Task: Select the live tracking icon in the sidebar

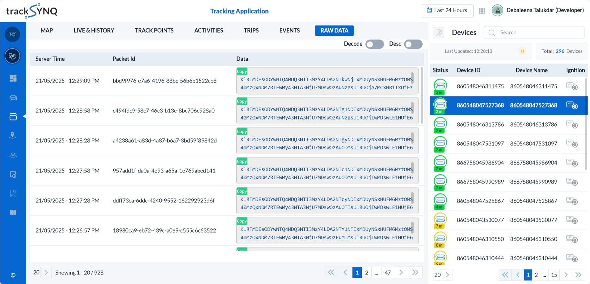Action: point(13,56)
